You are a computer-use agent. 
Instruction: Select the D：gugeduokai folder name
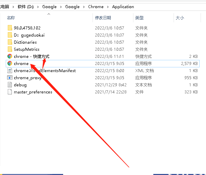point(29,35)
